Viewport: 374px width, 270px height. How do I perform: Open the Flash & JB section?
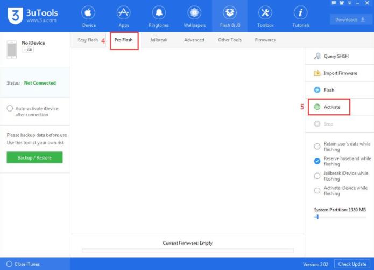click(x=230, y=16)
